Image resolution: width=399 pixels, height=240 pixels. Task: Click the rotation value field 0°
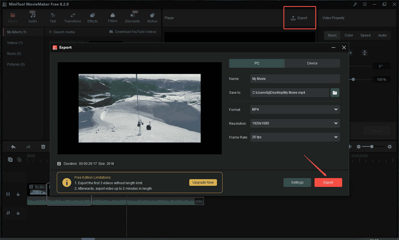coord(382,66)
